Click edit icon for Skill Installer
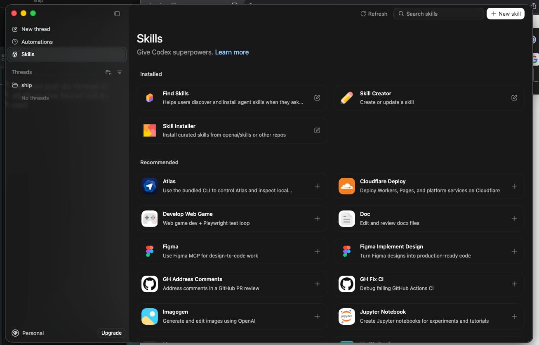Image resolution: width=539 pixels, height=345 pixels. tap(317, 130)
